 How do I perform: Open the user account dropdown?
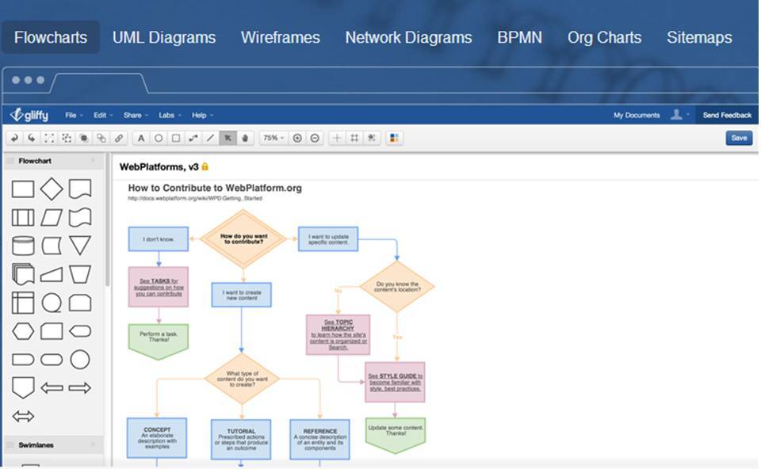(x=679, y=115)
